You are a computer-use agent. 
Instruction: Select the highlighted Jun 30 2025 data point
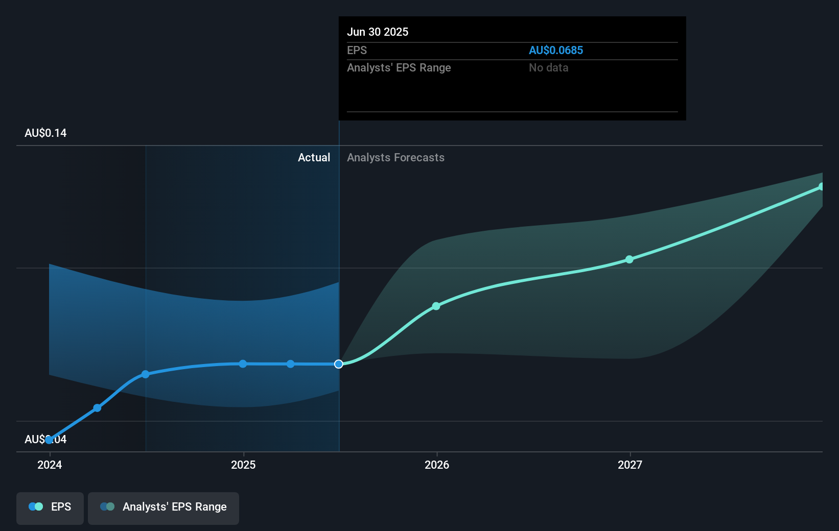pyautogui.click(x=338, y=364)
